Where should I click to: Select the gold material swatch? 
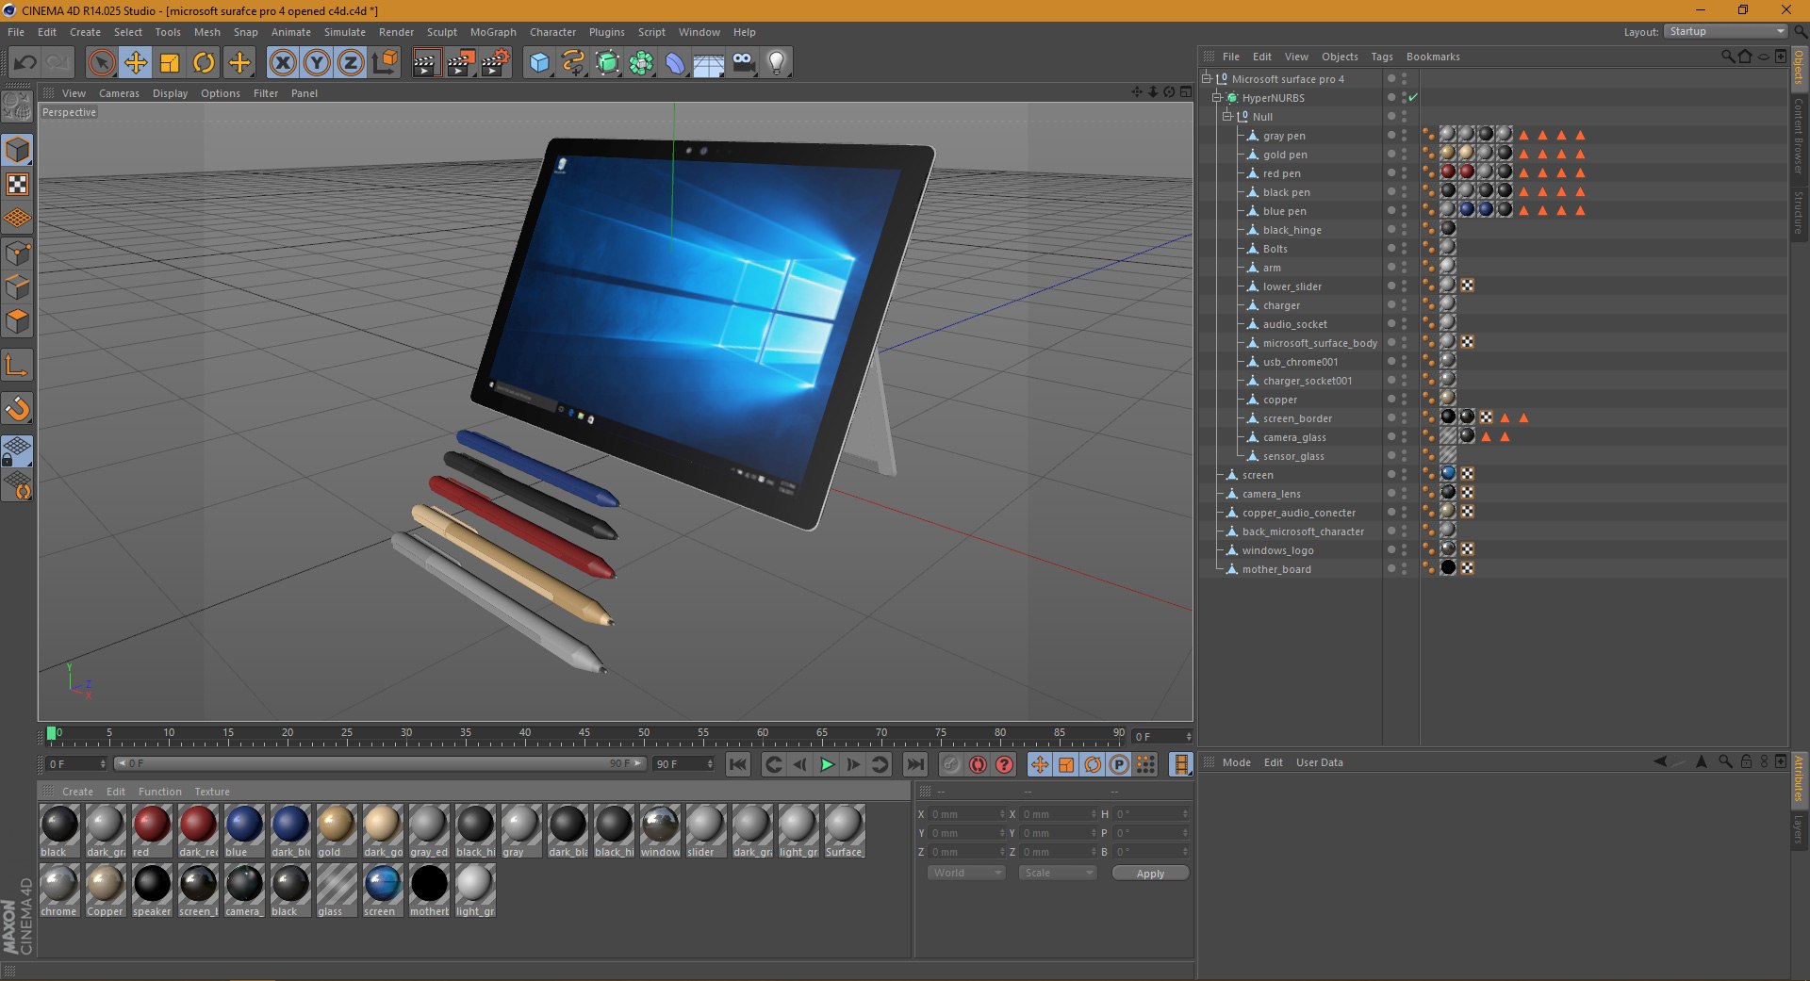337,831
